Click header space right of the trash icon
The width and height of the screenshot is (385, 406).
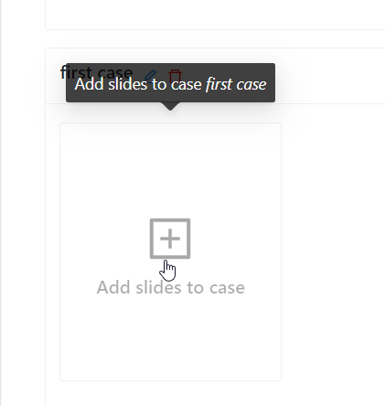(x=329, y=76)
